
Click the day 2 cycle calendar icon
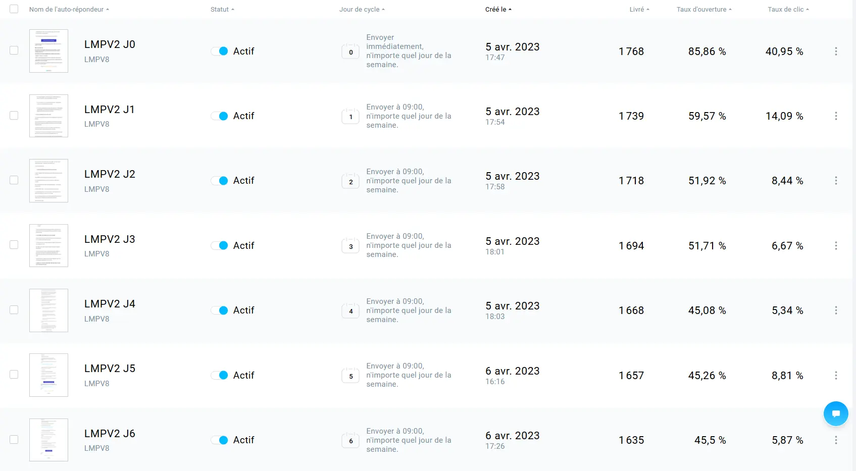(x=350, y=181)
